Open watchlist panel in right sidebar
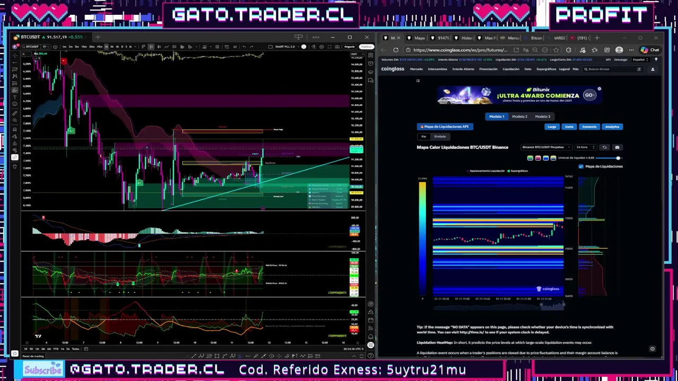678x381 pixels. tap(371, 55)
